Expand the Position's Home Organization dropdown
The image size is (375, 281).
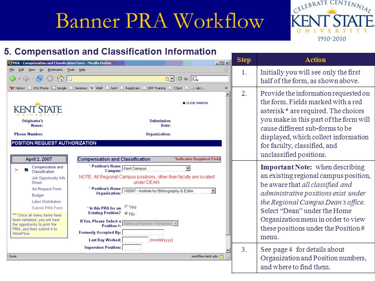(213, 191)
